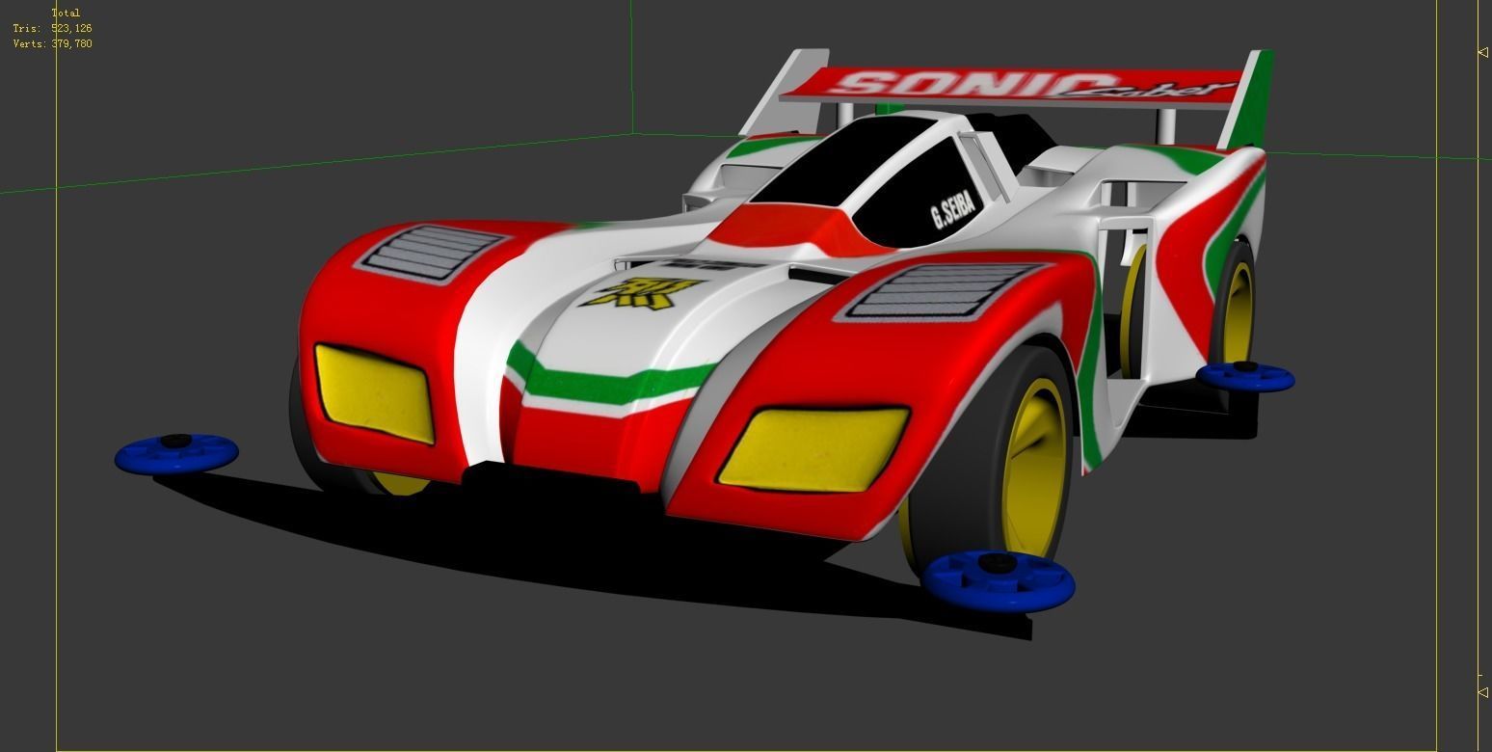Select the large front yellow wheel rim
This screenshot has height=752, width=1492.
coord(1034,469)
